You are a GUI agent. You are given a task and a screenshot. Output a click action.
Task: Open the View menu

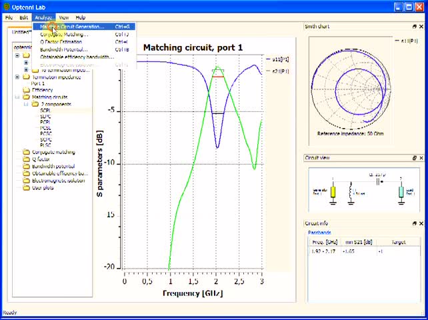64,17
